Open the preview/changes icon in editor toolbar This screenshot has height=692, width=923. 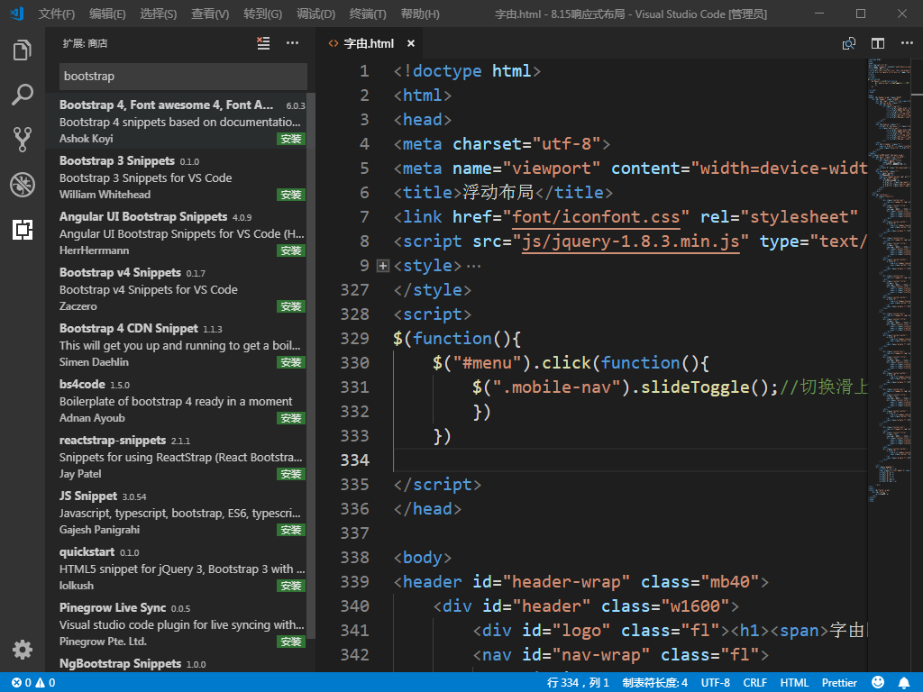pyautogui.click(x=849, y=43)
